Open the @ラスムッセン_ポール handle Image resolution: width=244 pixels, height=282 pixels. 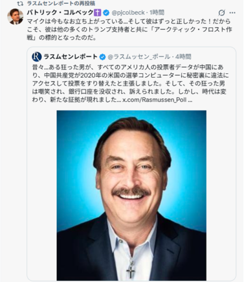139,57
